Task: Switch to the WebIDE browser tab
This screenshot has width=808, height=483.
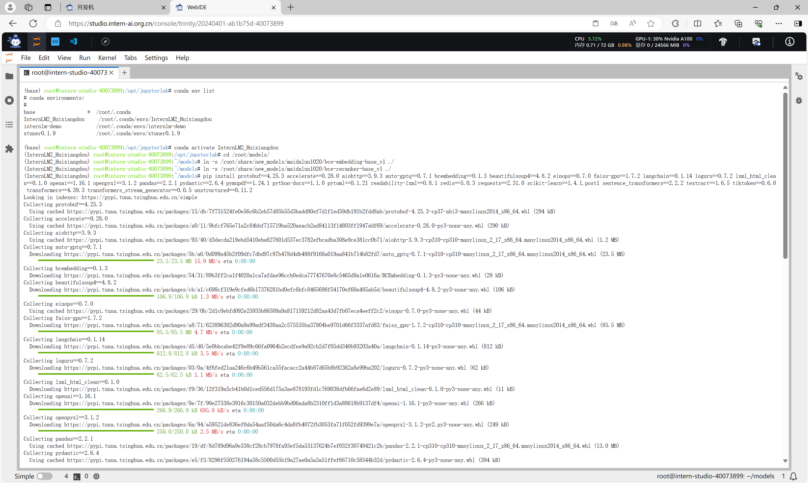Action: pos(225,7)
